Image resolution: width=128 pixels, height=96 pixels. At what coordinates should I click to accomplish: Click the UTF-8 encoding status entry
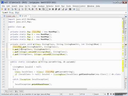coord(82,94)
